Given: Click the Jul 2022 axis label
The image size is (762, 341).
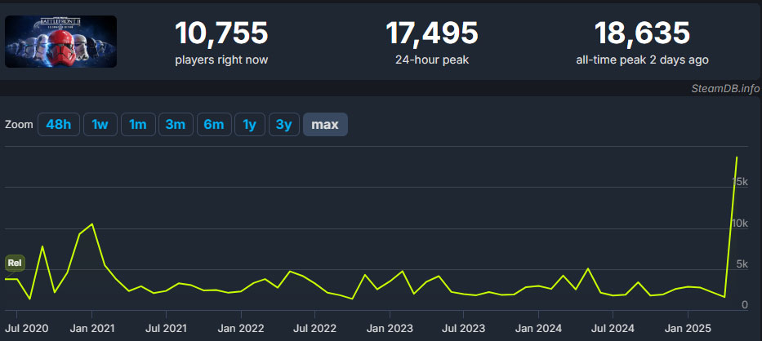Looking at the screenshot, I should click(x=314, y=329).
